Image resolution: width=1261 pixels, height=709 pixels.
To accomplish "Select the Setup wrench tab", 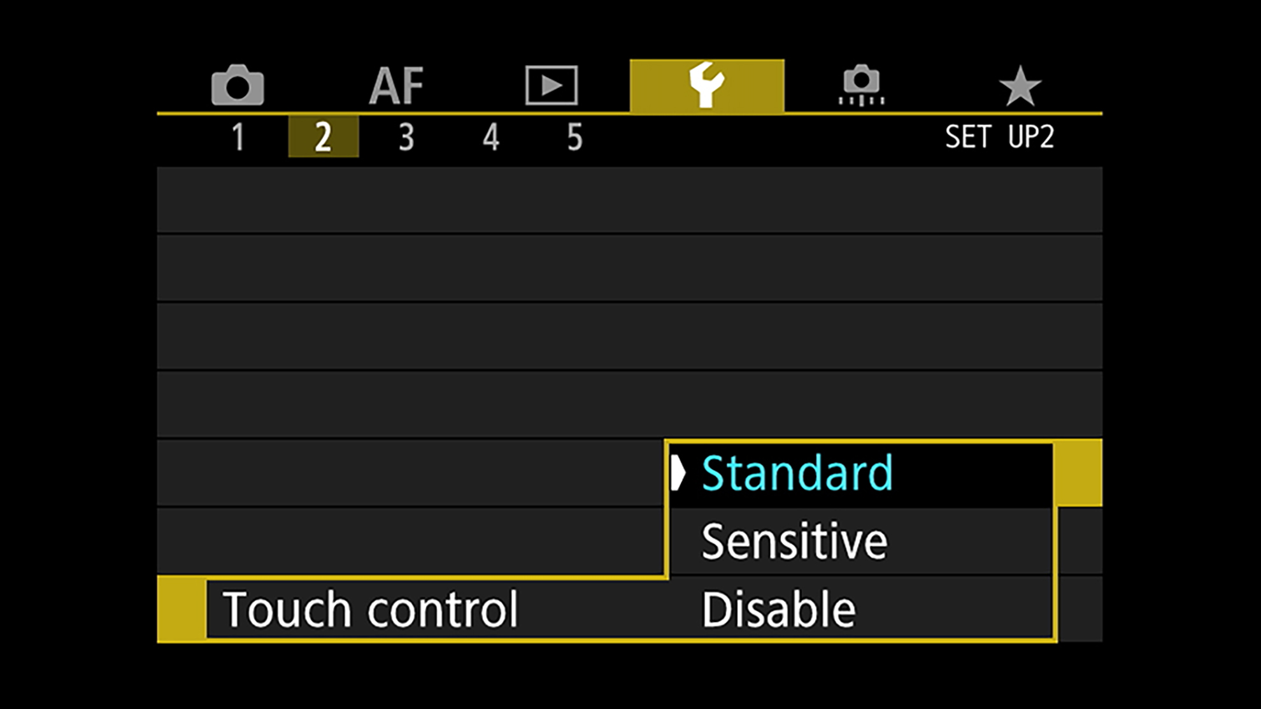I will pyautogui.click(x=707, y=85).
